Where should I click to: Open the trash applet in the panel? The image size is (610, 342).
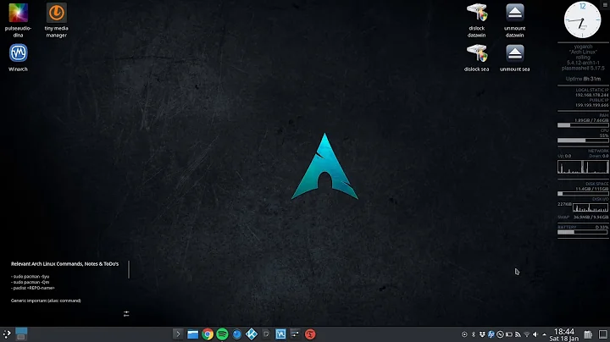(588, 334)
